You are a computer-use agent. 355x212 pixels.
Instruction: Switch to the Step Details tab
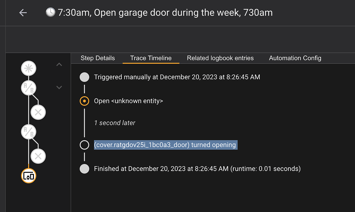click(97, 58)
